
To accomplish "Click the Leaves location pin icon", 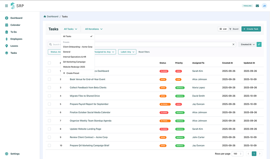I will (7, 46).
